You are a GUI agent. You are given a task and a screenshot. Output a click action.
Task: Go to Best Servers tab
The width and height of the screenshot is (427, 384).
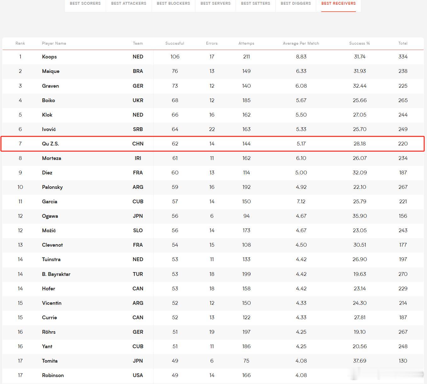click(216, 3)
